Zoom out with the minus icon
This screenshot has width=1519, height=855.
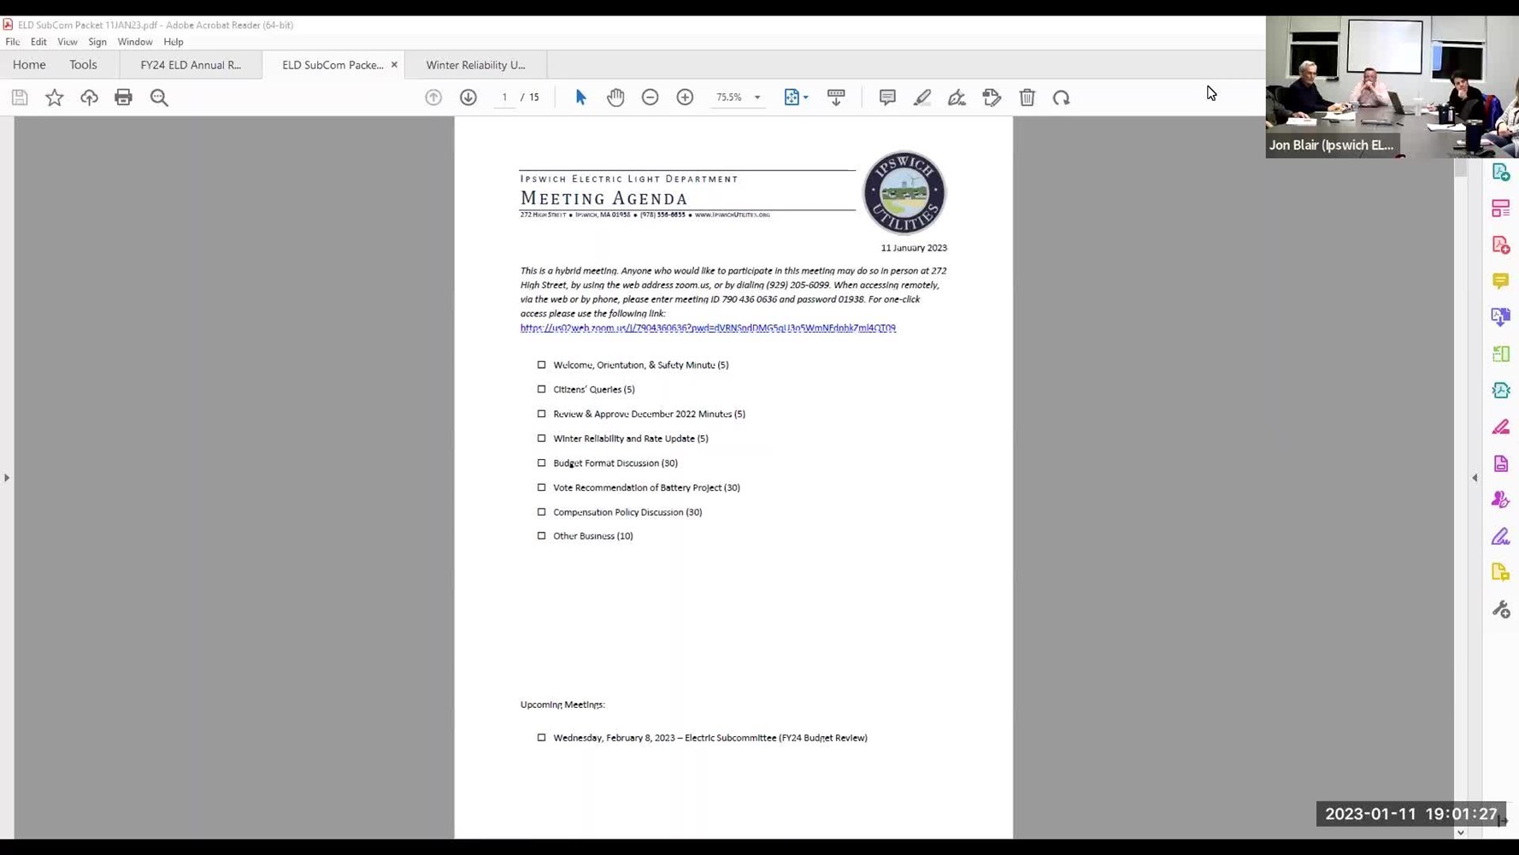(x=651, y=97)
